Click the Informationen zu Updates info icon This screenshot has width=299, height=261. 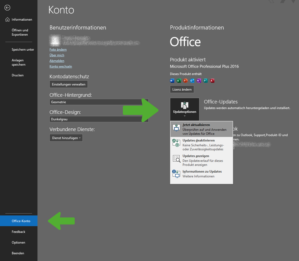(x=176, y=174)
